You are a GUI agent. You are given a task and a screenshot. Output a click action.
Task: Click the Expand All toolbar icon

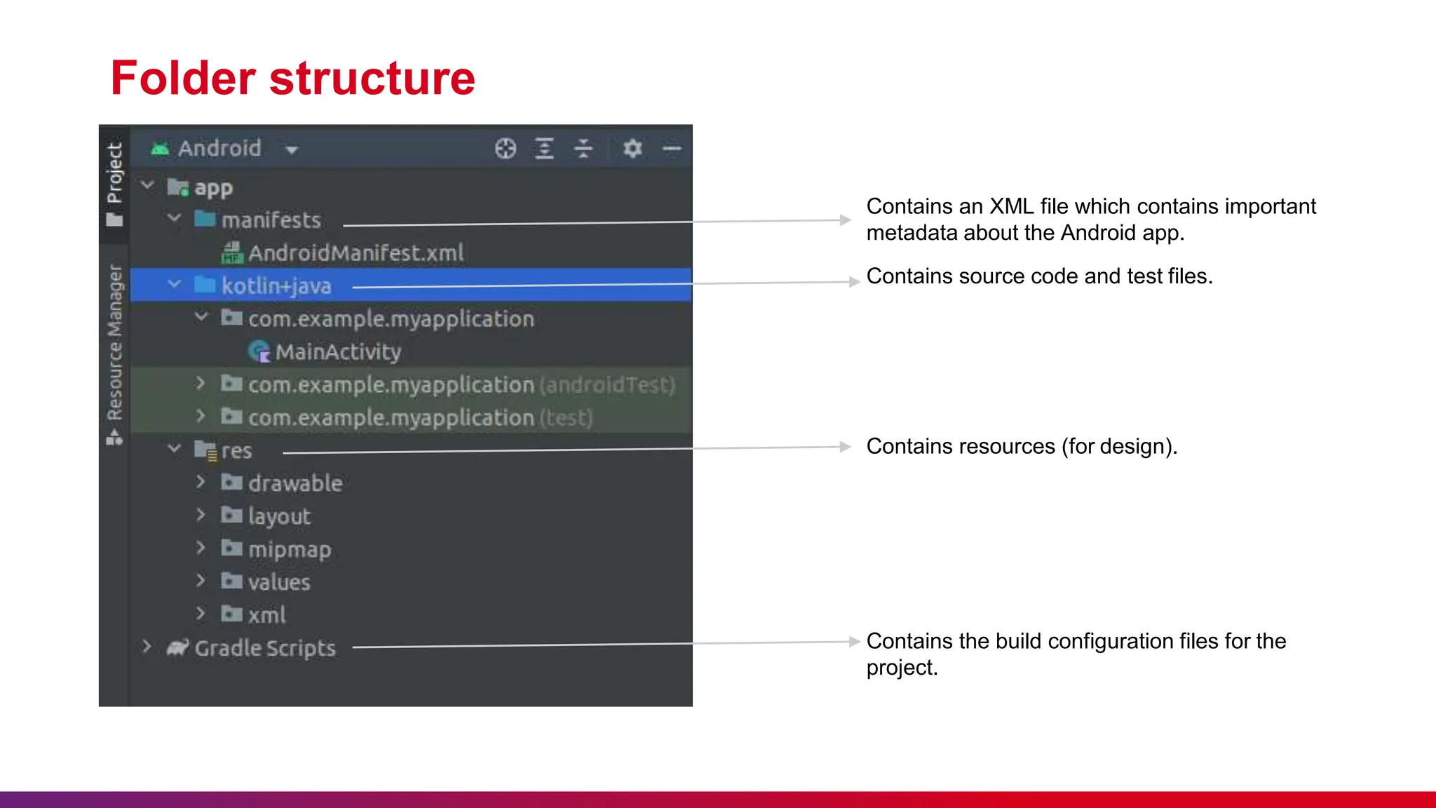pos(544,149)
